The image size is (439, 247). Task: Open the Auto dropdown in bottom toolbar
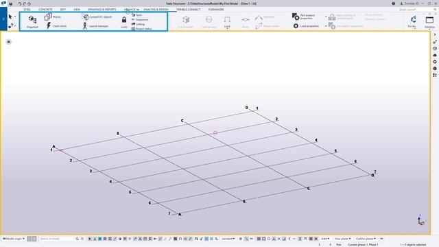325,239
